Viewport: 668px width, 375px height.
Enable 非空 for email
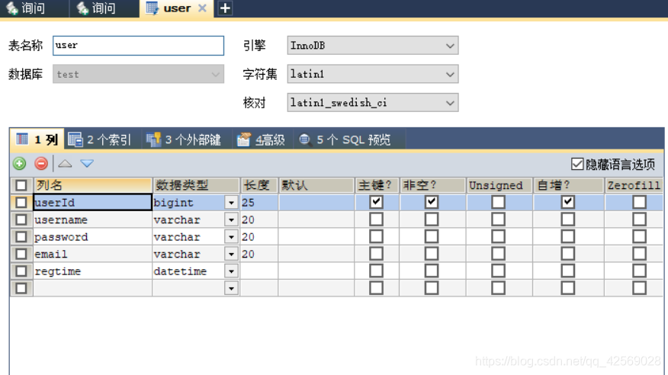[432, 254]
